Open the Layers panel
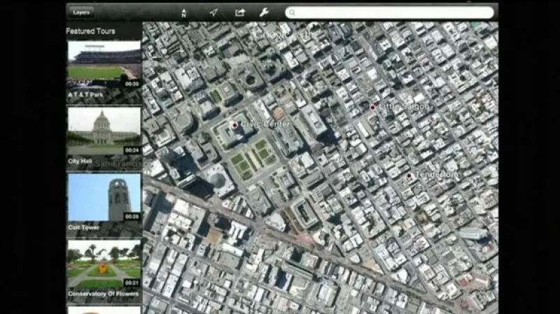This screenshot has height=314, width=560. 81,12
